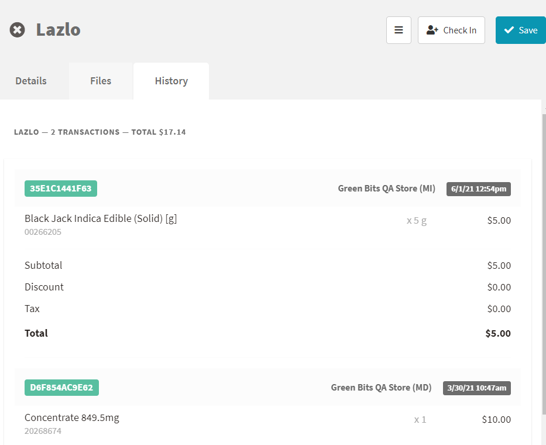The image size is (546, 445).
Task: Select Black Jack Indica Edible item name
Action: (101, 218)
